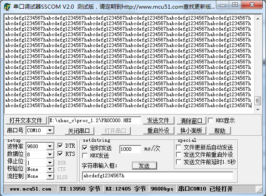The image size is (266, 196).
Task: Clear the receive window with 清除窗口
Action: pyautogui.click(x=191, y=121)
